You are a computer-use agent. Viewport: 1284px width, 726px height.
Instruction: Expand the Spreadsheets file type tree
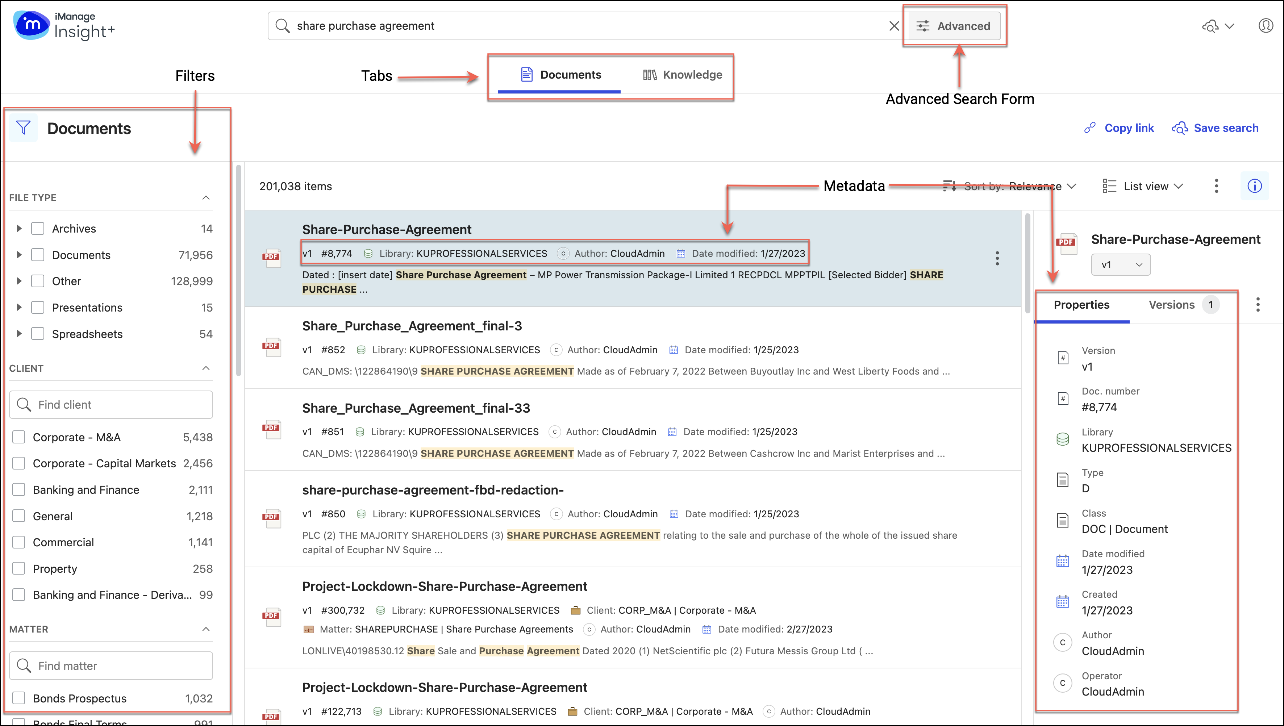pyautogui.click(x=19, y=334)
